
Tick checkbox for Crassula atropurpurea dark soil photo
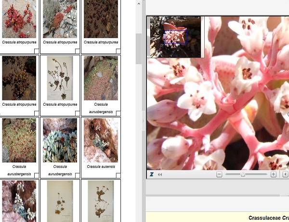point(118,51)
